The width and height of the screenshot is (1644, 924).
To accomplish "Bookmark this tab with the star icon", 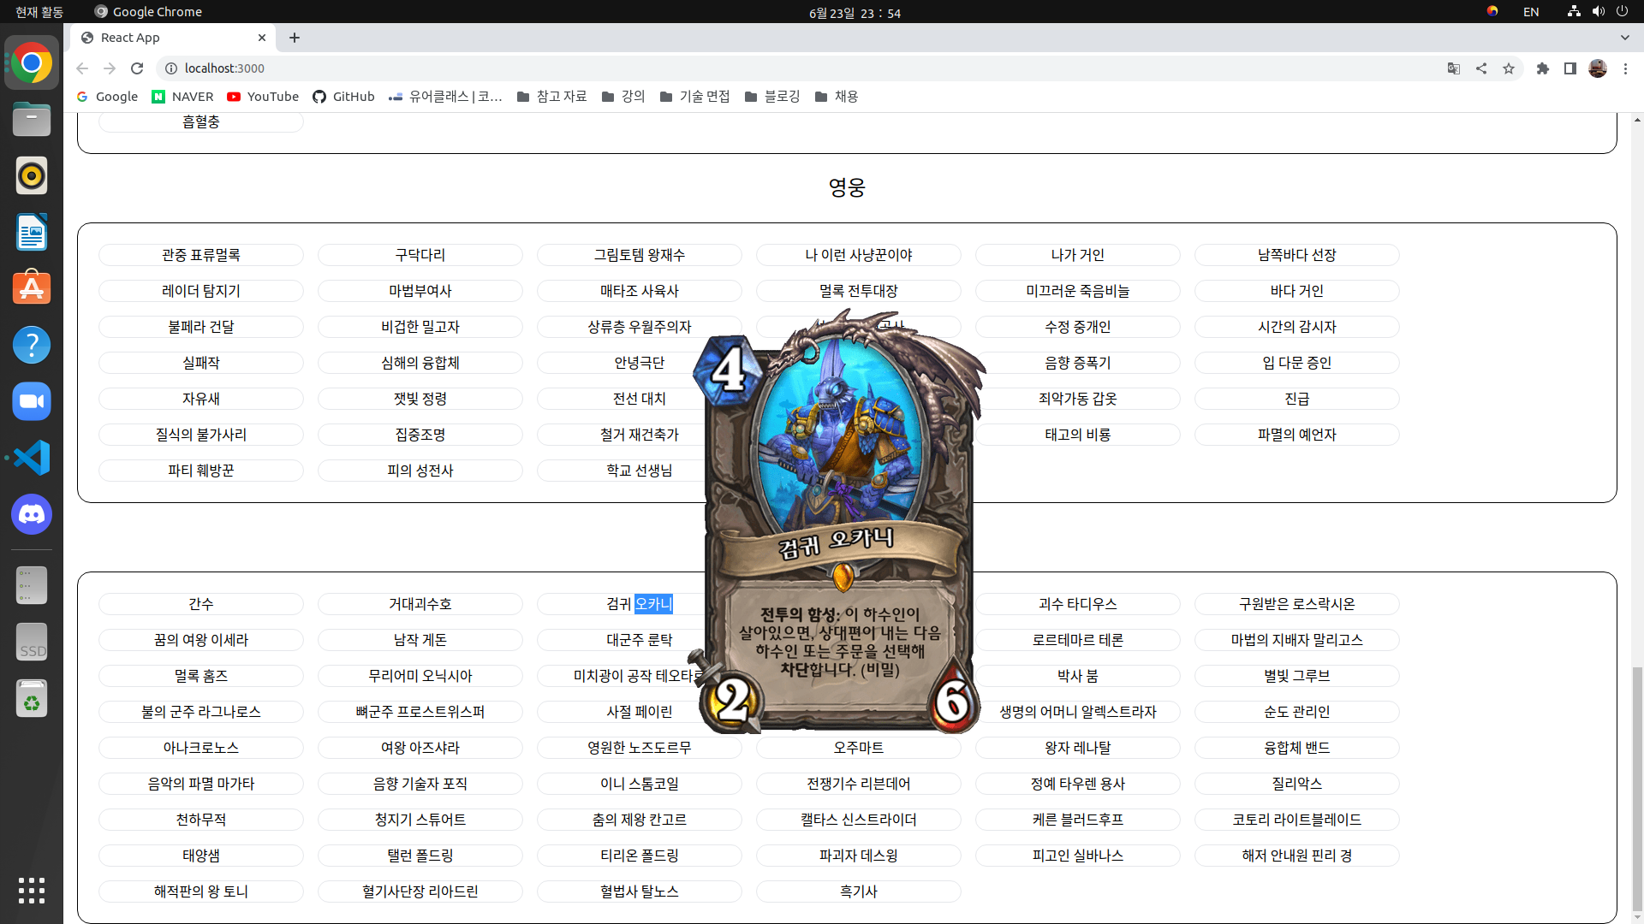I will (1509, 68).
